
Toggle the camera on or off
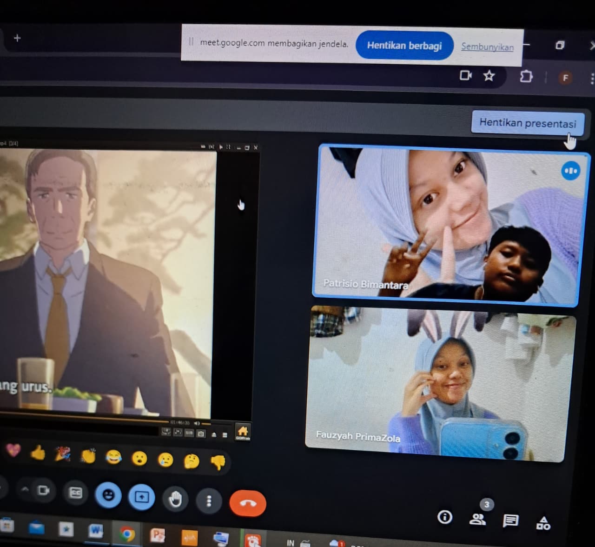43,490
